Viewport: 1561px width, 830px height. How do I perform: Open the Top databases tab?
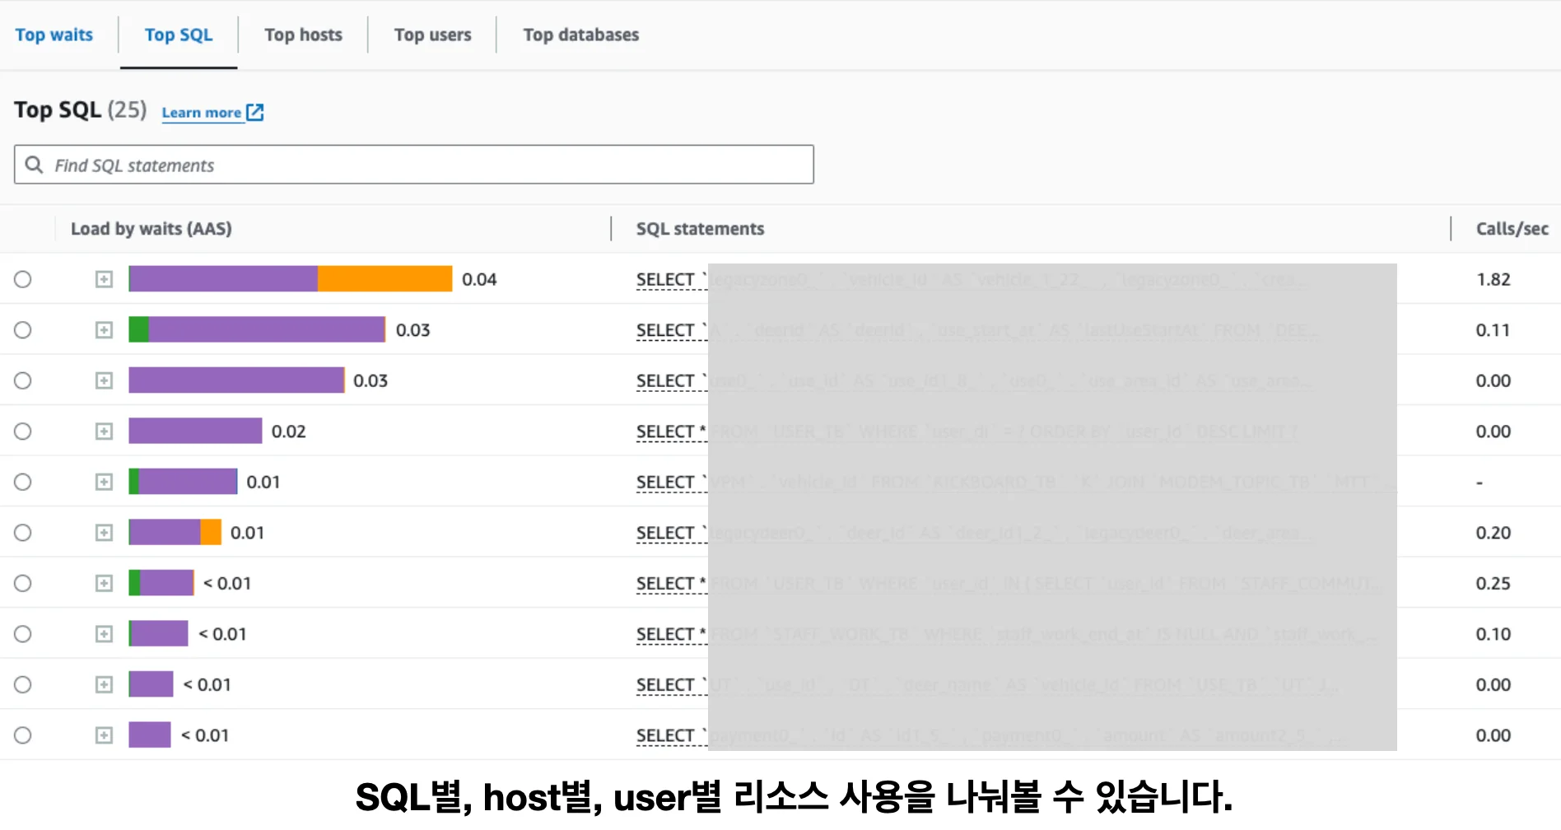coord(580,35)
